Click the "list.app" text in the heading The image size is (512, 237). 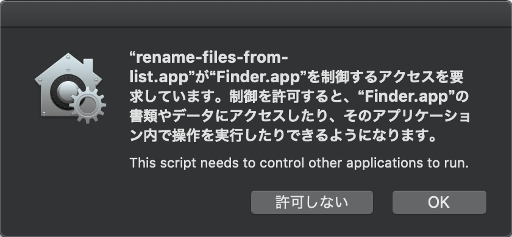pyautogui.click(x=159, y=78)
